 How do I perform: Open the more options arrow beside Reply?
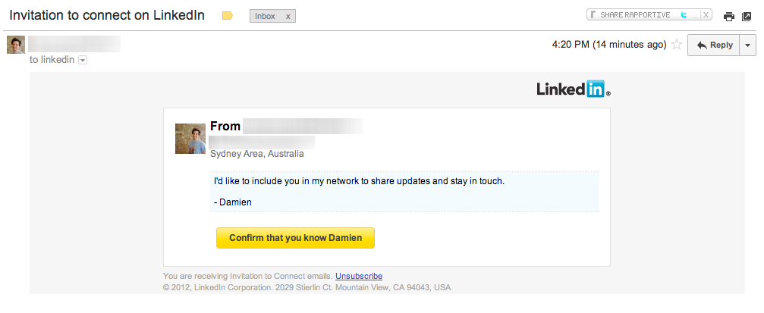click(748, 45)
